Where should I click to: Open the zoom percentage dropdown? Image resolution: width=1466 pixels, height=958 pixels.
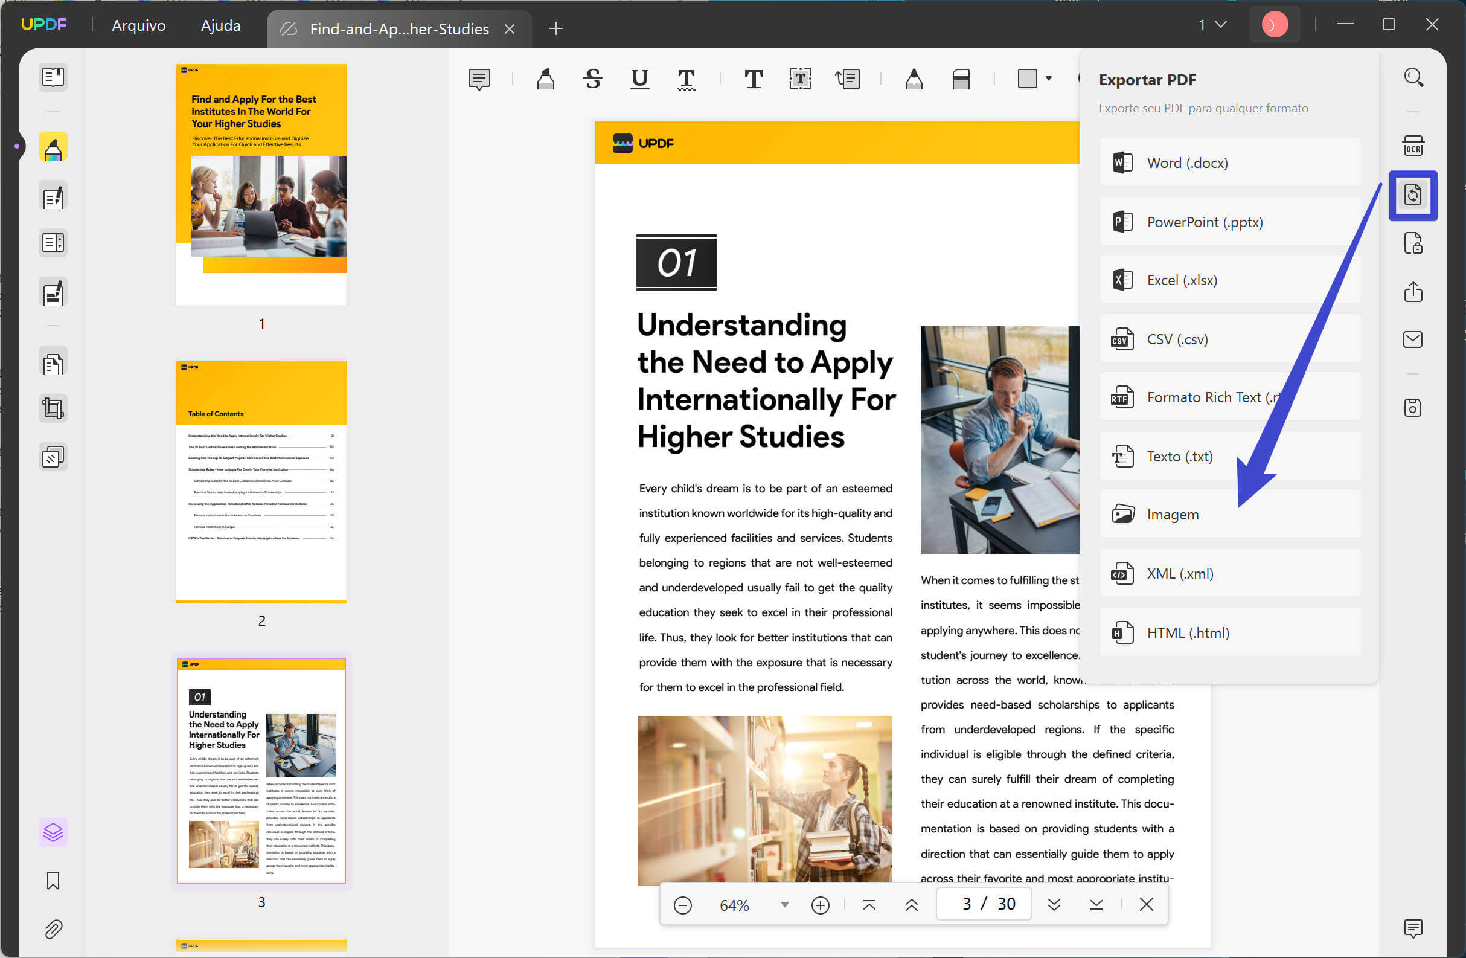click(x=784, y=904)
